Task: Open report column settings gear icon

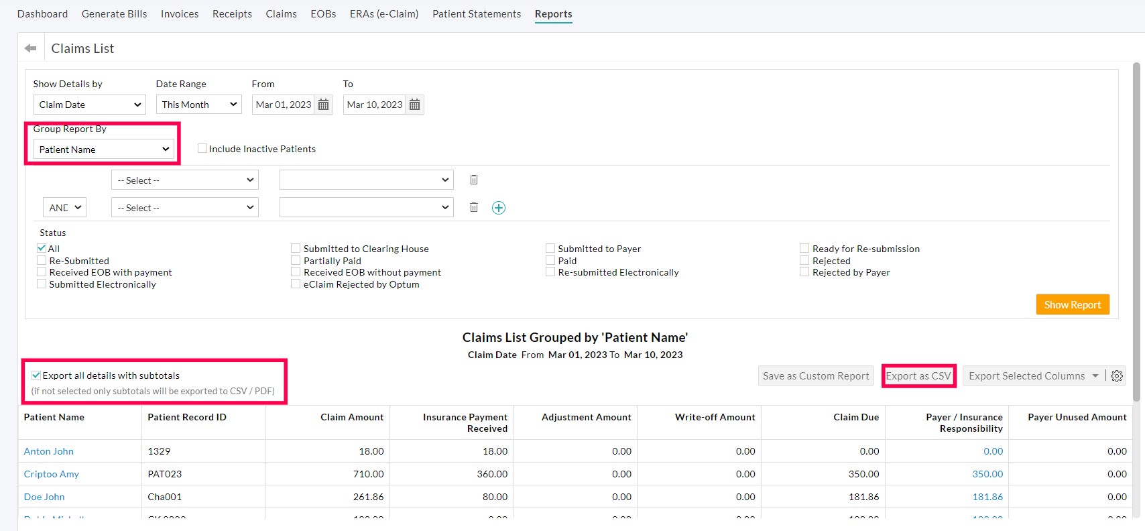Action: click(1117, 376)
